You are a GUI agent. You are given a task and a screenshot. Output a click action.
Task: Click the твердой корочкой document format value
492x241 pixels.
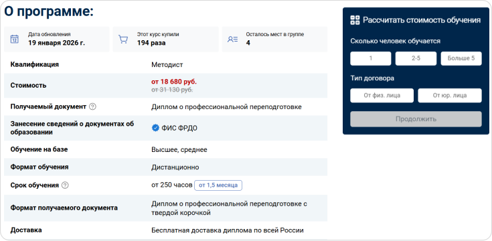[181, 213]
